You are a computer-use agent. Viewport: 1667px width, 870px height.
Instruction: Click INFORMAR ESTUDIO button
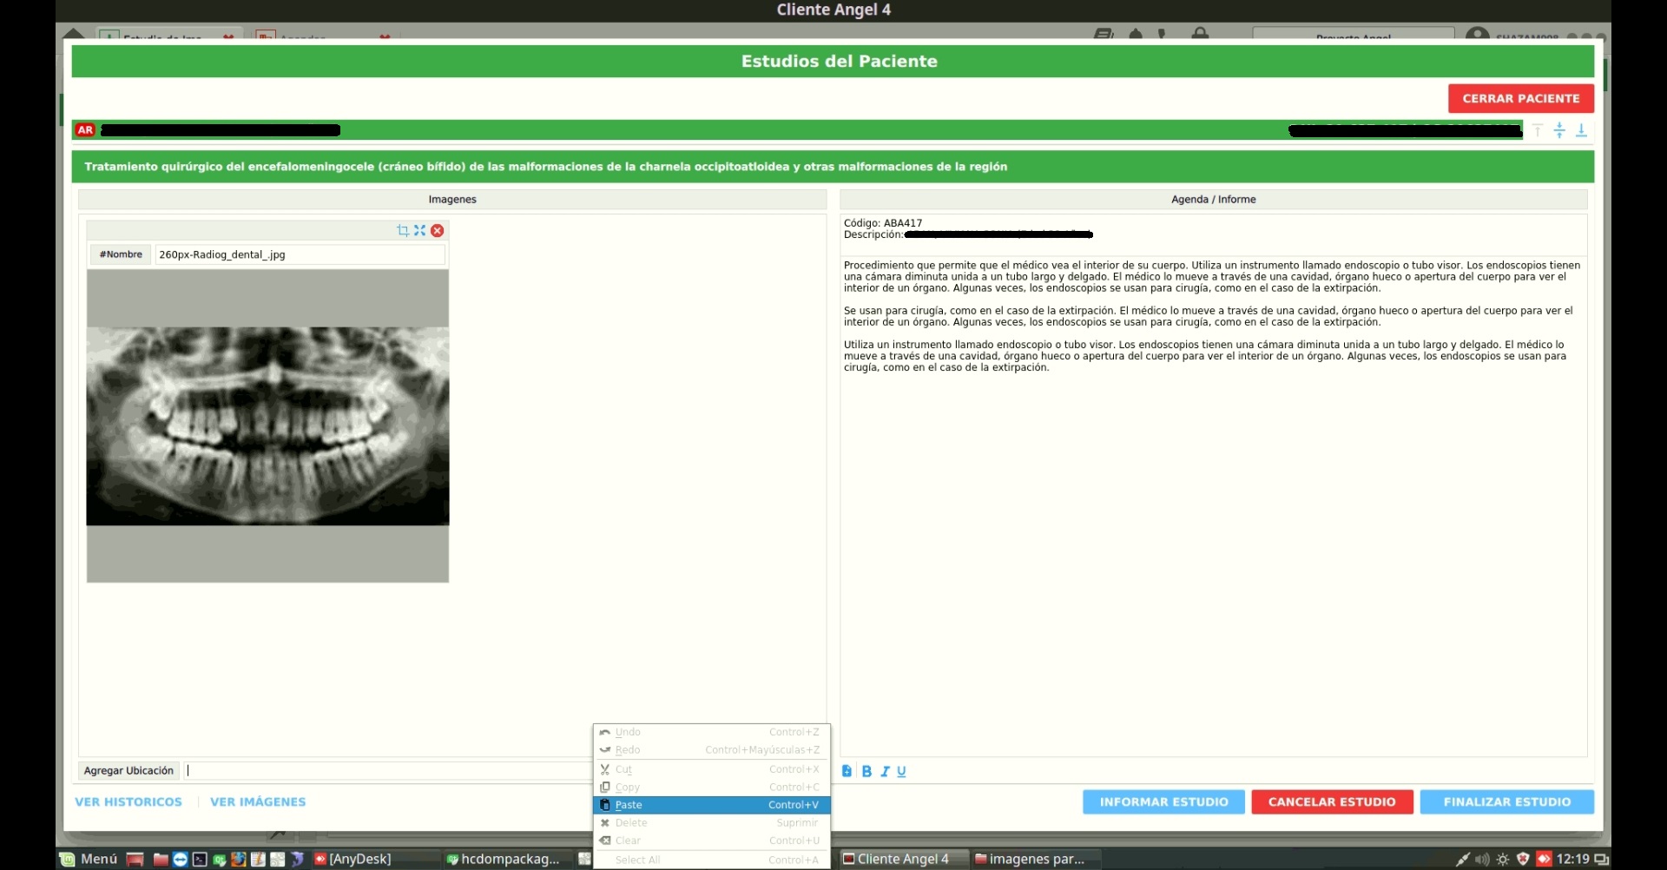point(1163,802)
